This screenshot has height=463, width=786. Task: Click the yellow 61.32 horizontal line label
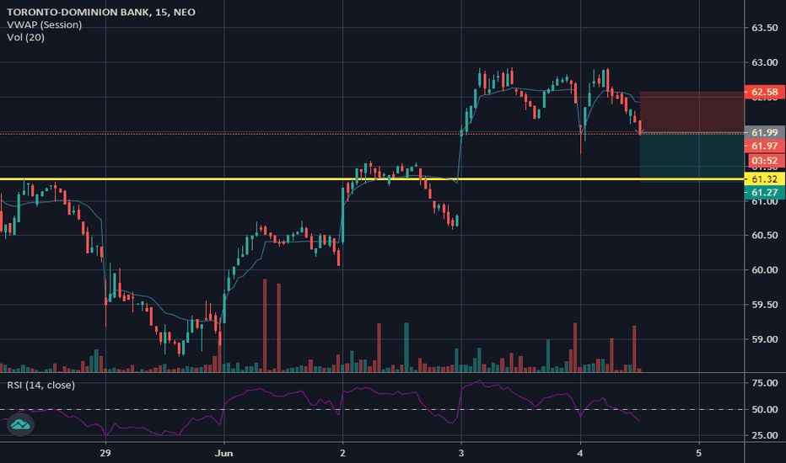point(764,178)
